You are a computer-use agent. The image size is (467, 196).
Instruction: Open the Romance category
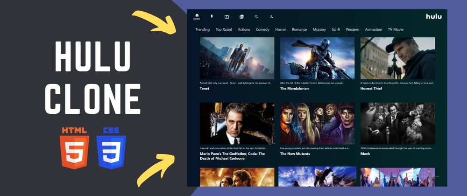[299, 29]
